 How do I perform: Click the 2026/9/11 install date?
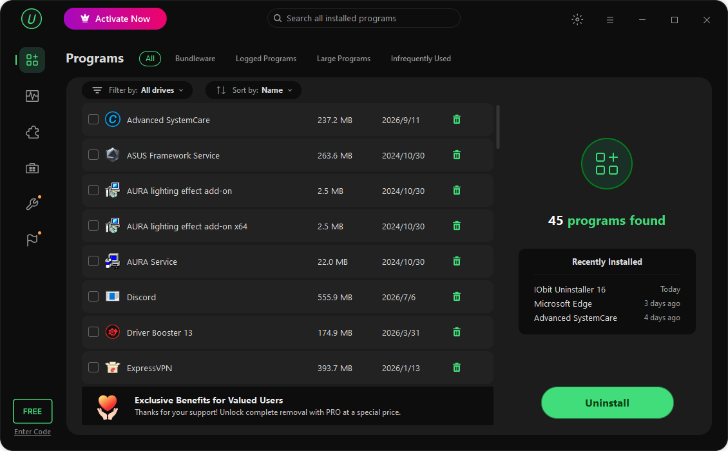click(401, 120)
